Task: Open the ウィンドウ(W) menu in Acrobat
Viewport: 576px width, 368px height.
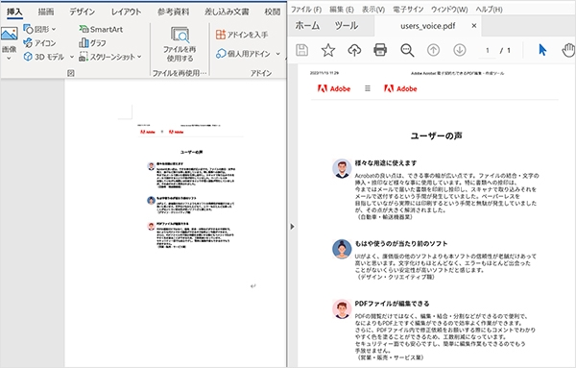Action: (449, 10)
